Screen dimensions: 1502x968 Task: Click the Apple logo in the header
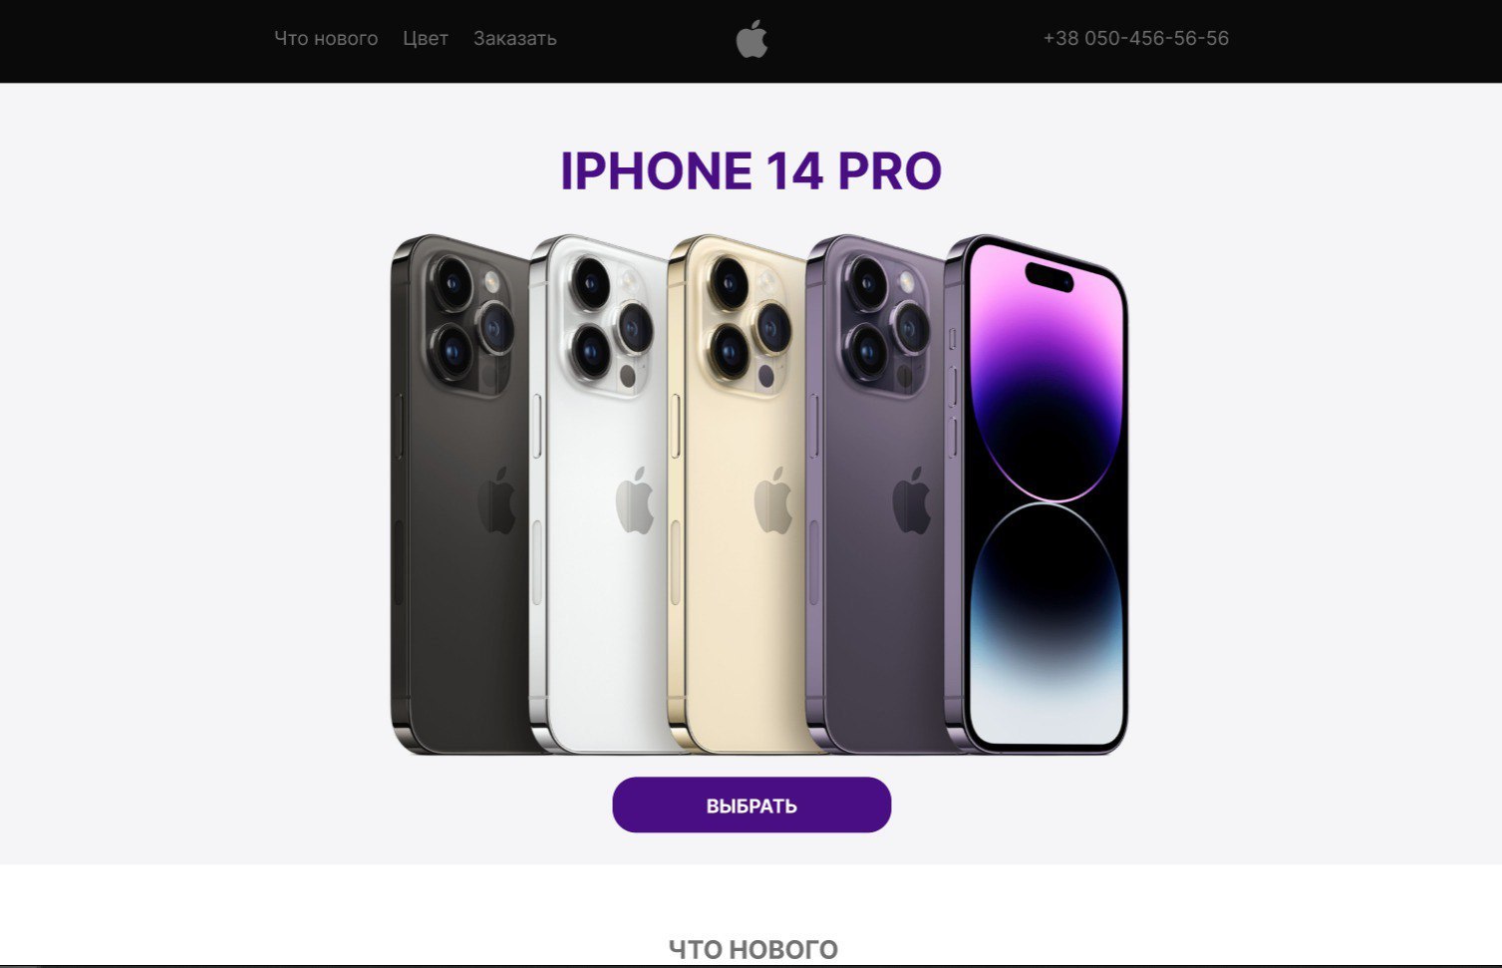tap(751, 40)
